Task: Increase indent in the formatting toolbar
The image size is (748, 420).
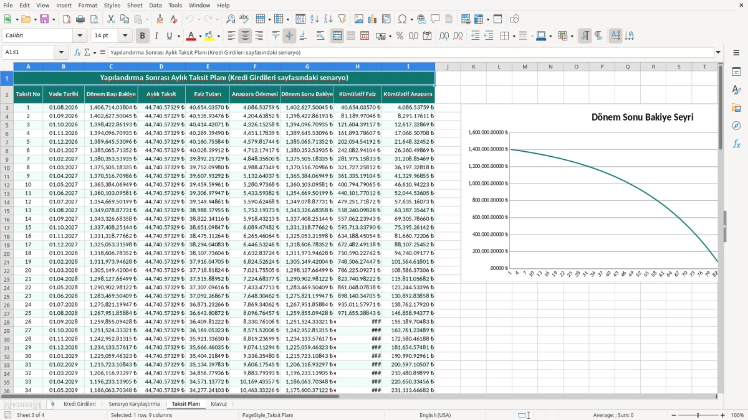Action: pos(475,36)
